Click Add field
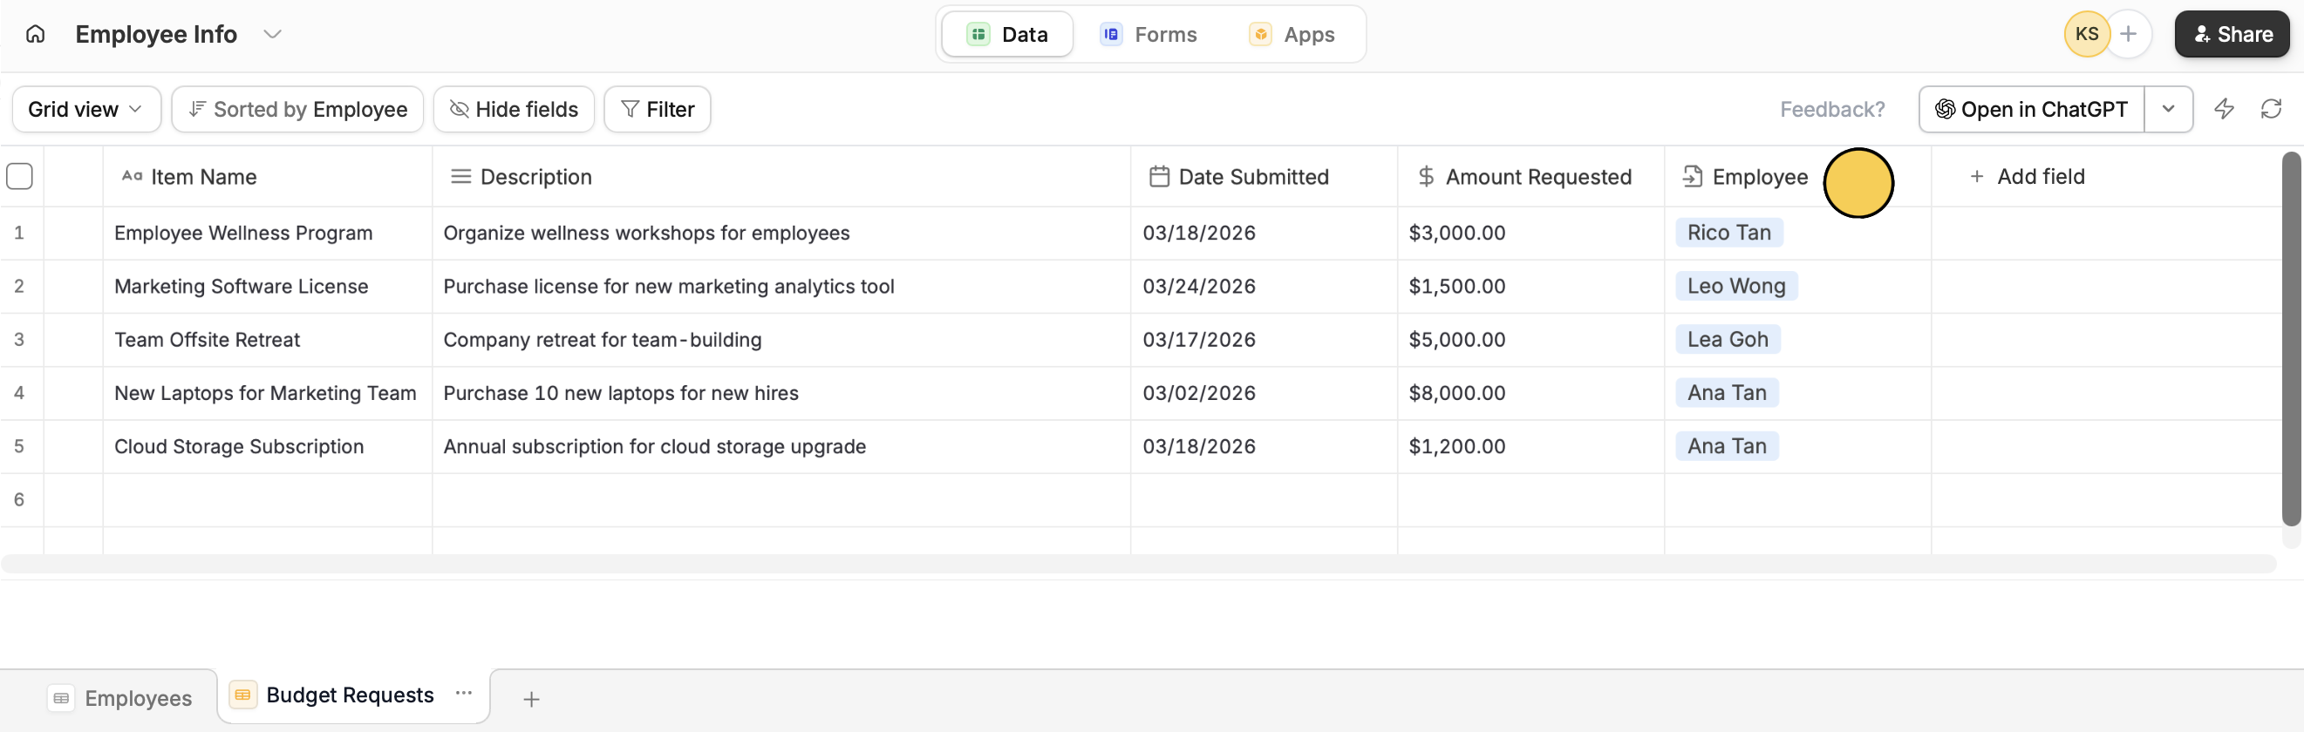2304x732 pixels. pyautogui.click(x=2028, y=177)
